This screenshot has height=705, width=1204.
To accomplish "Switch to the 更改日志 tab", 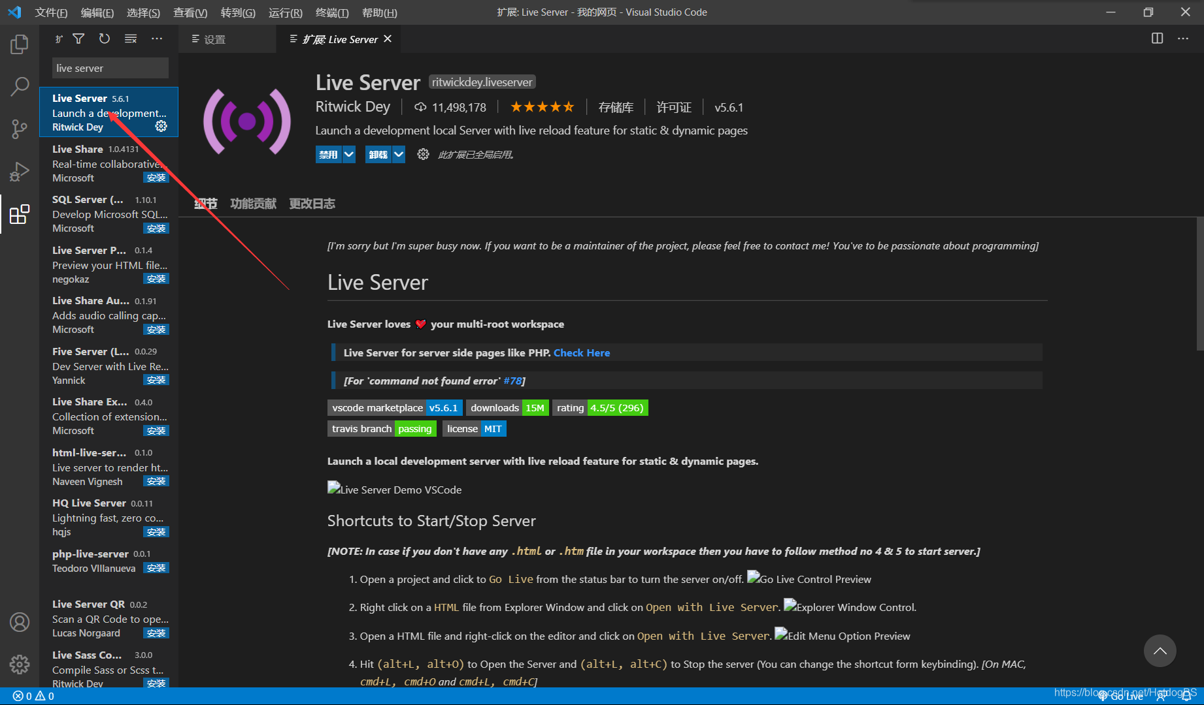I will tap(312, 204).
